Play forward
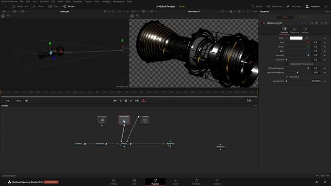 tap(131, 101)
